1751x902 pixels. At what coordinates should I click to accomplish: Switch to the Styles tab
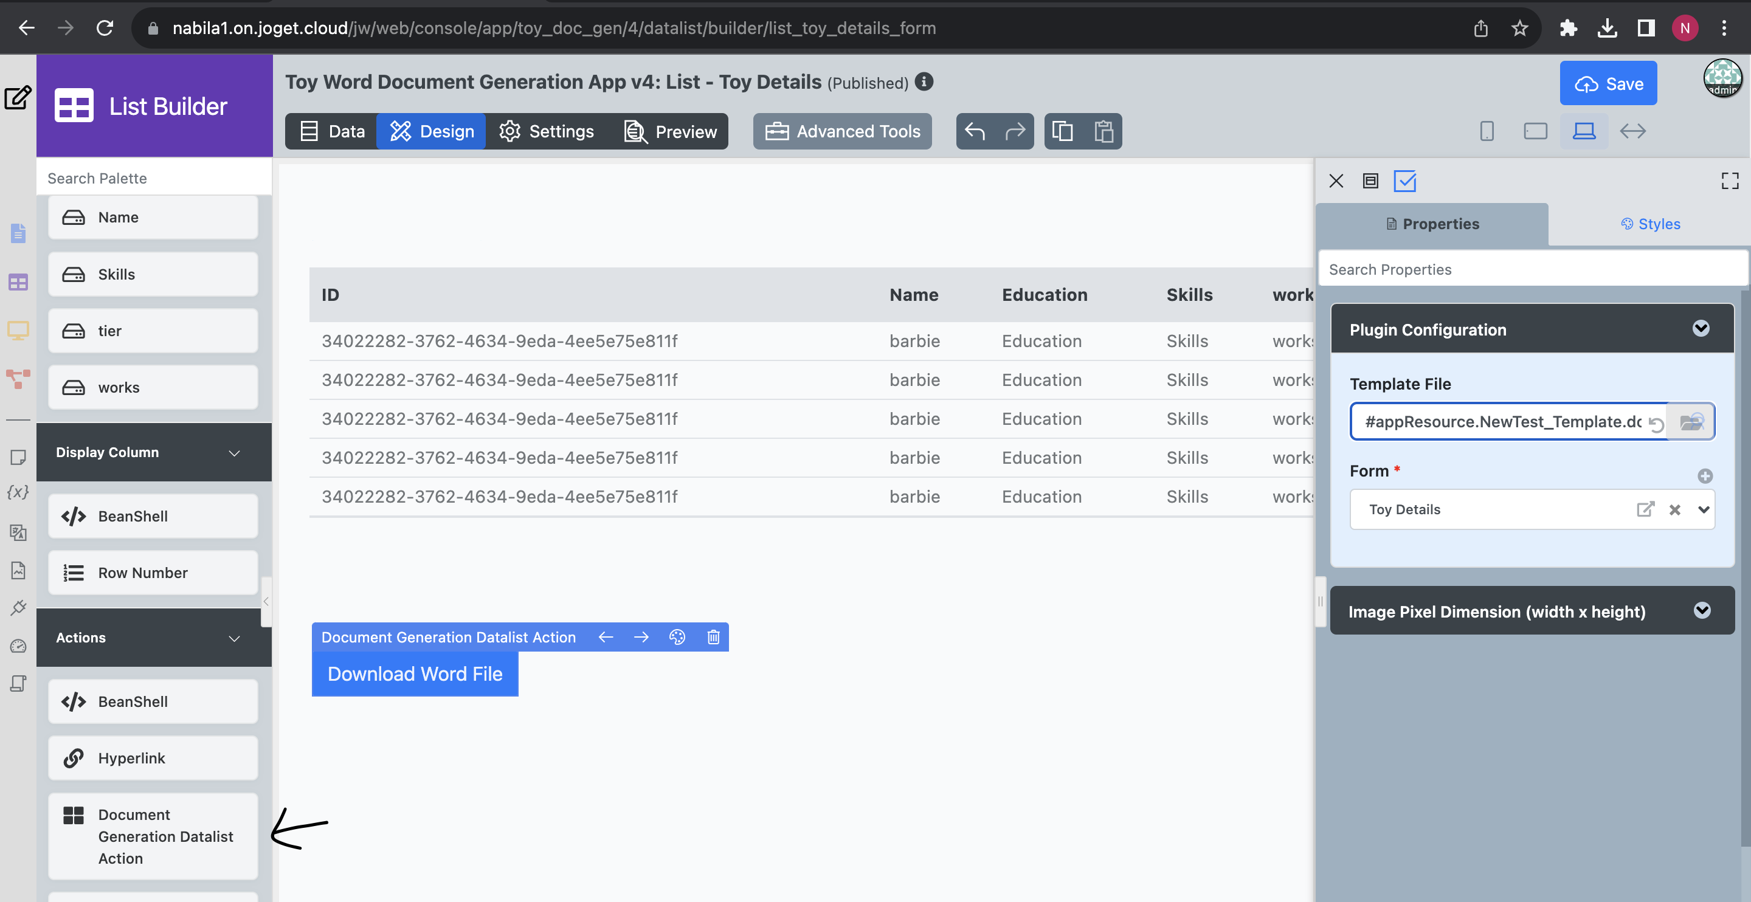coord(1649,224)
